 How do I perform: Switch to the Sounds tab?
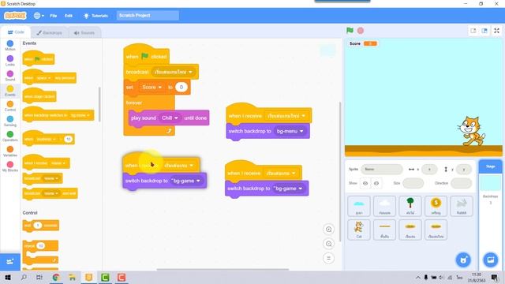point(84,32)
